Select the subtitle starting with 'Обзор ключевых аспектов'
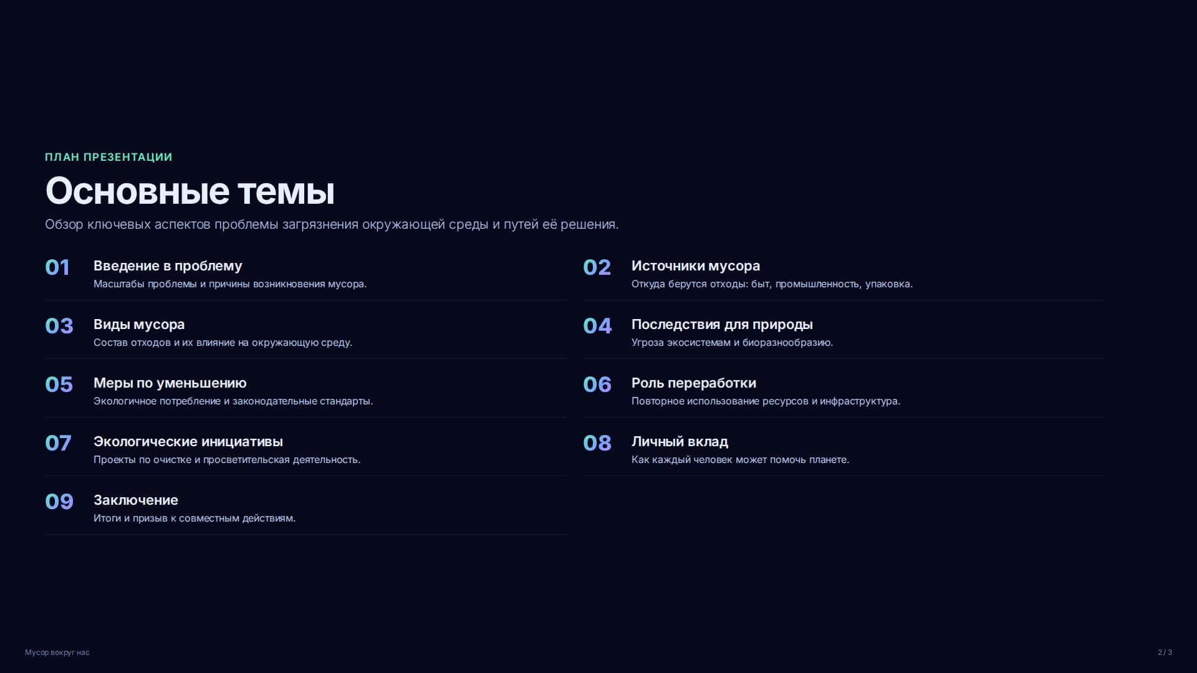The height and width of the screenshot is (673, 1197). pyautogui.click(x=332, y=224)
